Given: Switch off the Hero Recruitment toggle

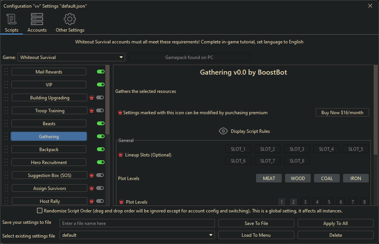Looking at the screenshot, I should [100, 162].
